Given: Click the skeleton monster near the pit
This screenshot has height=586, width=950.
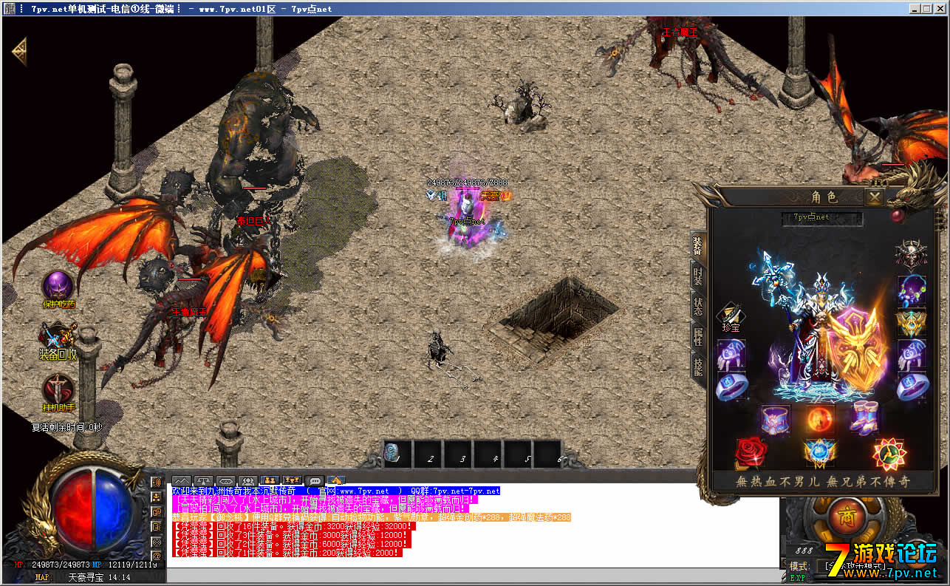Looking at the screenshot, I should [440, 349].
